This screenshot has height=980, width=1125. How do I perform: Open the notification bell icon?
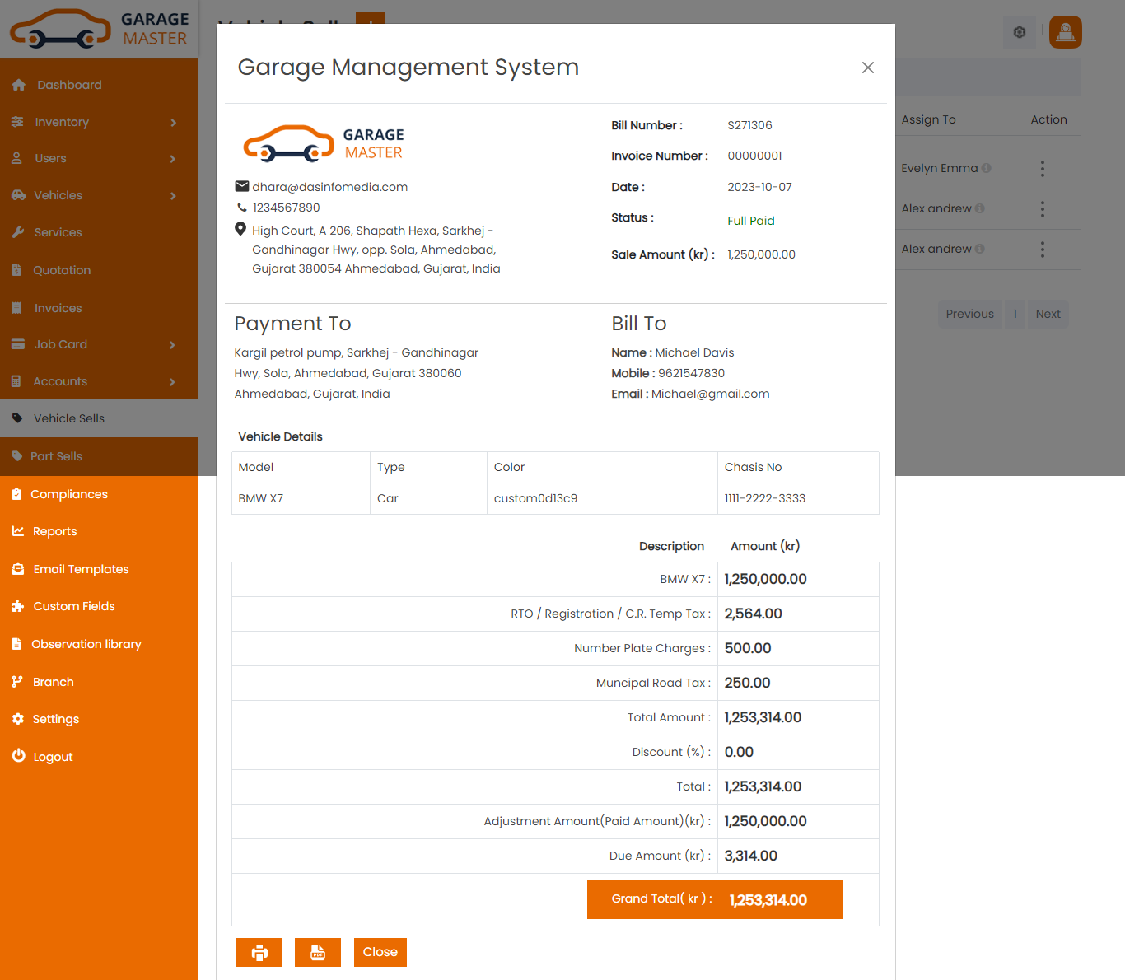point(1065,32)
